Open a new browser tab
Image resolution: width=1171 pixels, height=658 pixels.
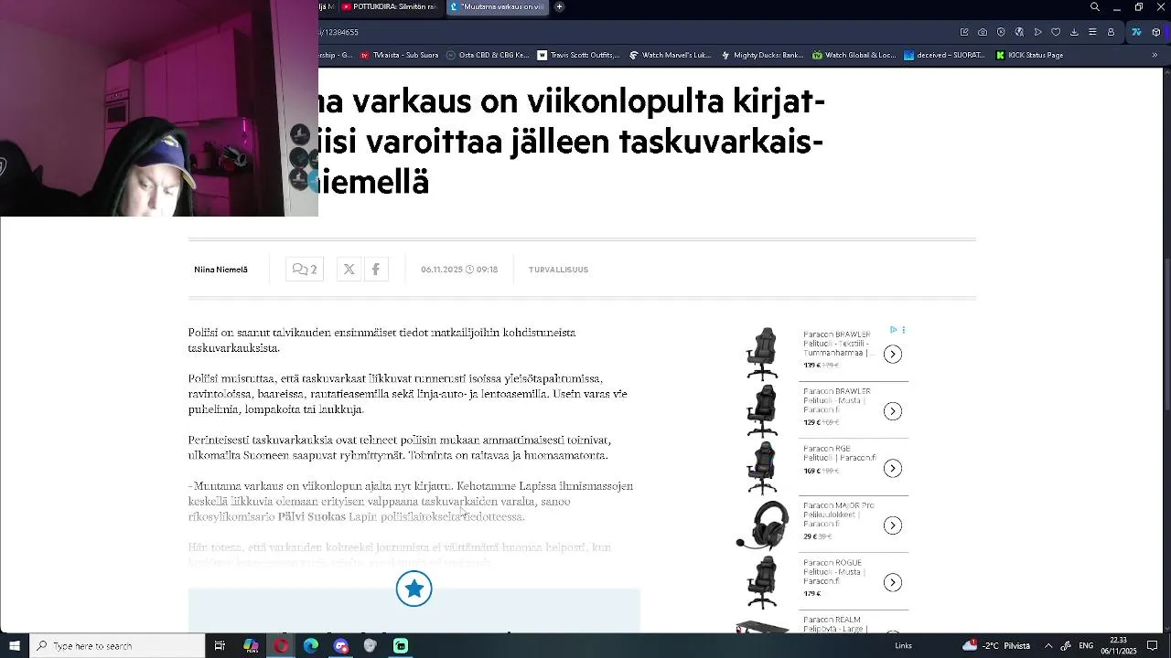[x=559, y=7]
